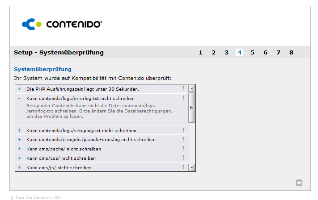Click warning icon on pseudo-cron.log row
The image size is (318, 200).
coord(183,139)
